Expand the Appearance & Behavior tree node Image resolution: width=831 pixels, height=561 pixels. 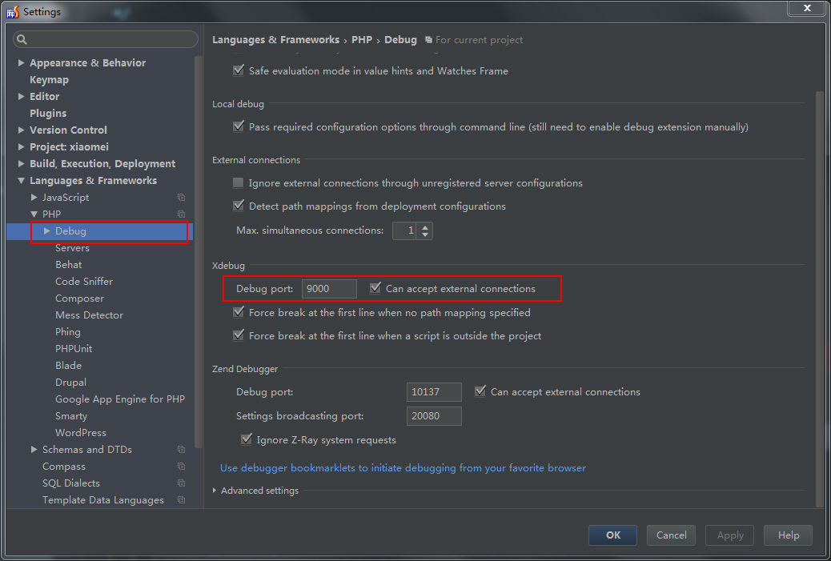click(22, 62)
